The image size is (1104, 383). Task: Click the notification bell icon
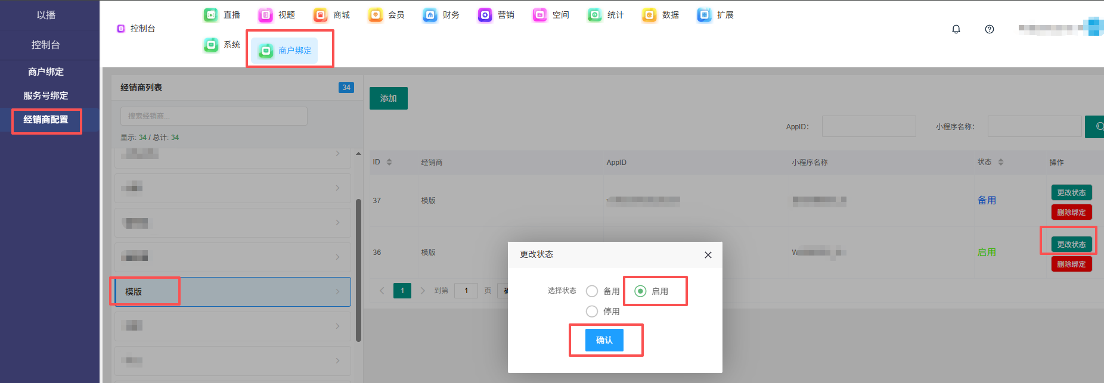956,29
